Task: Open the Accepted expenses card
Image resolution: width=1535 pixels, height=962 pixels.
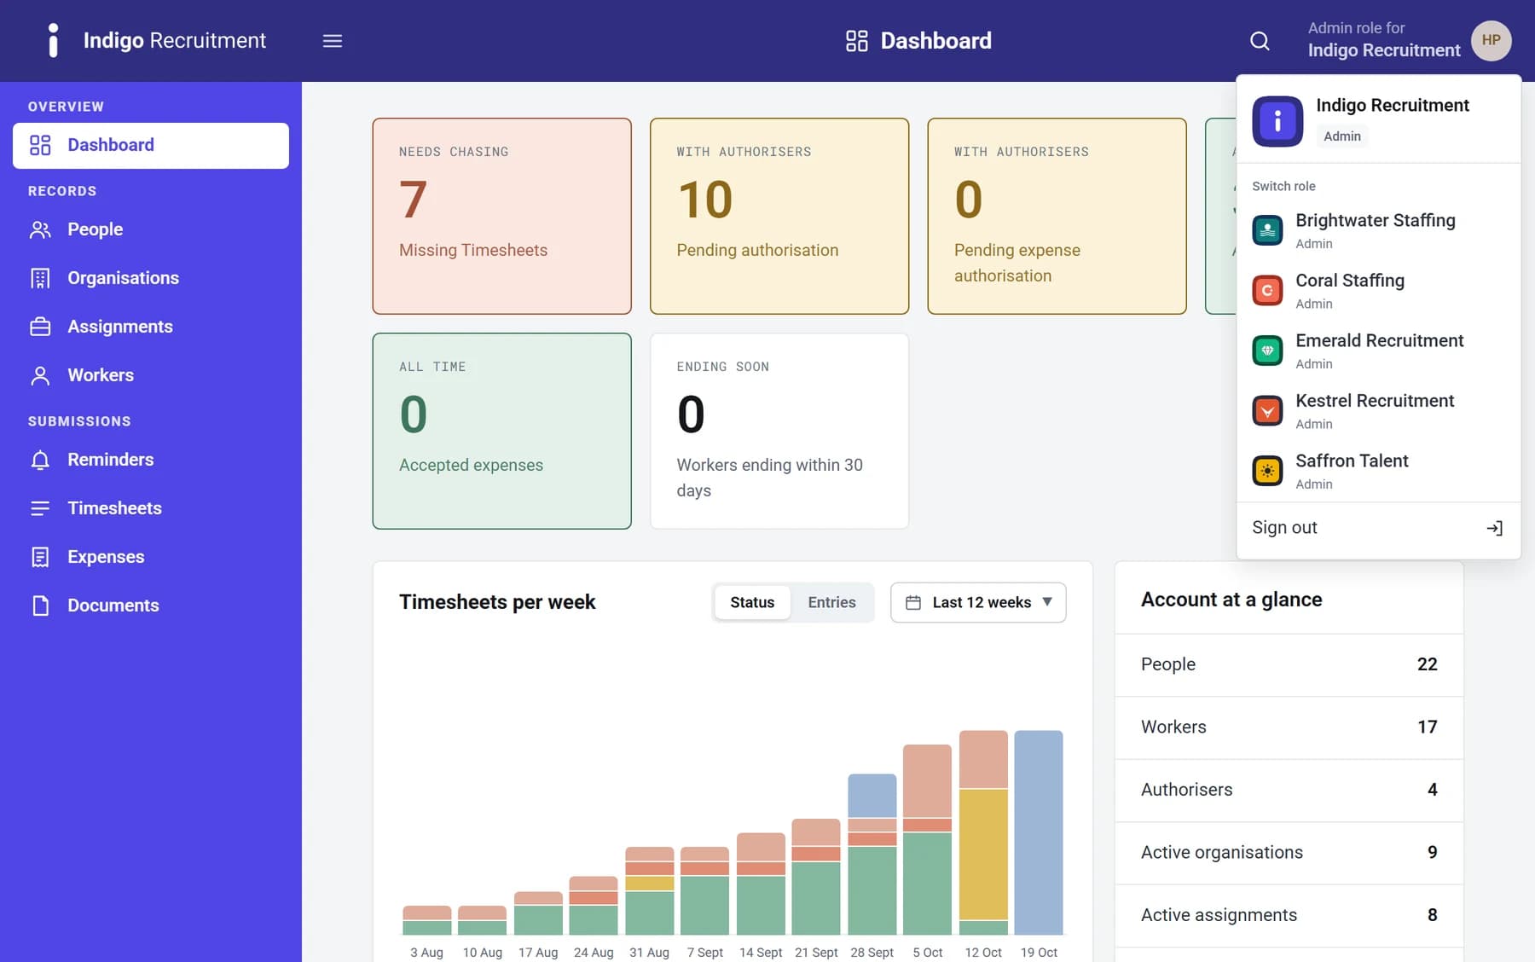Action: [502, 432]
